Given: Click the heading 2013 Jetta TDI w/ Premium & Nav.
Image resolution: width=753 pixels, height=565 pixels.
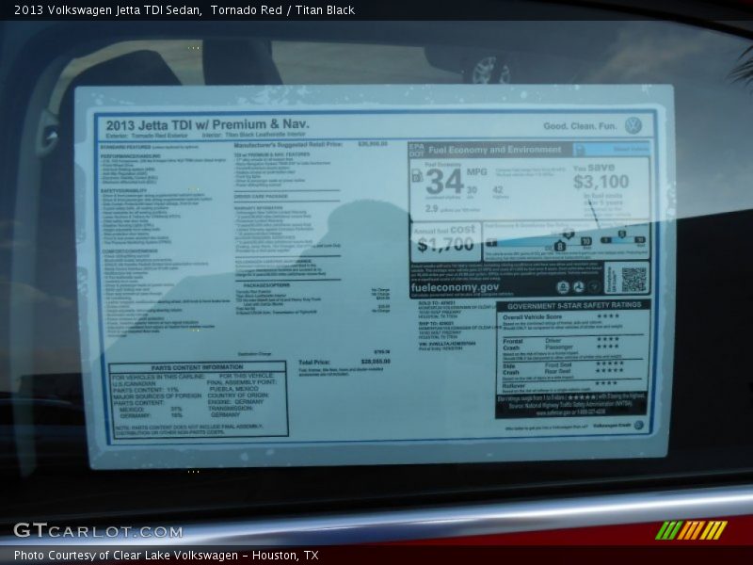Looking at the screenshot, I should click(207, 125).
